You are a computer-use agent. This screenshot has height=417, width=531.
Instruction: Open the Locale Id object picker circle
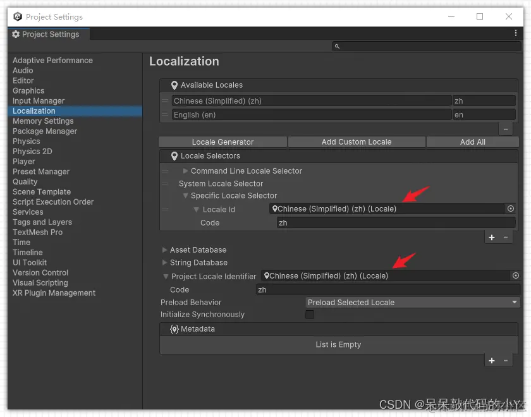click(510, 208)
